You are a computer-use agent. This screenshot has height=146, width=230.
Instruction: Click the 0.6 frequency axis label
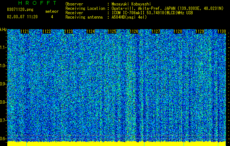[x=3, y=139]
